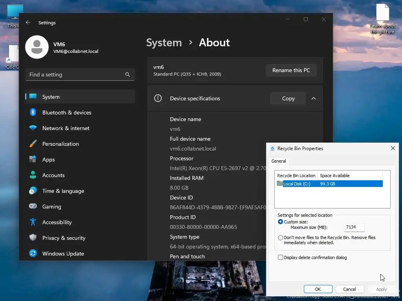The image size is (402, 301).
Task: Click the 8.00 GB installed RAM value
Action: pyautogui.click(x=179, y=188)
